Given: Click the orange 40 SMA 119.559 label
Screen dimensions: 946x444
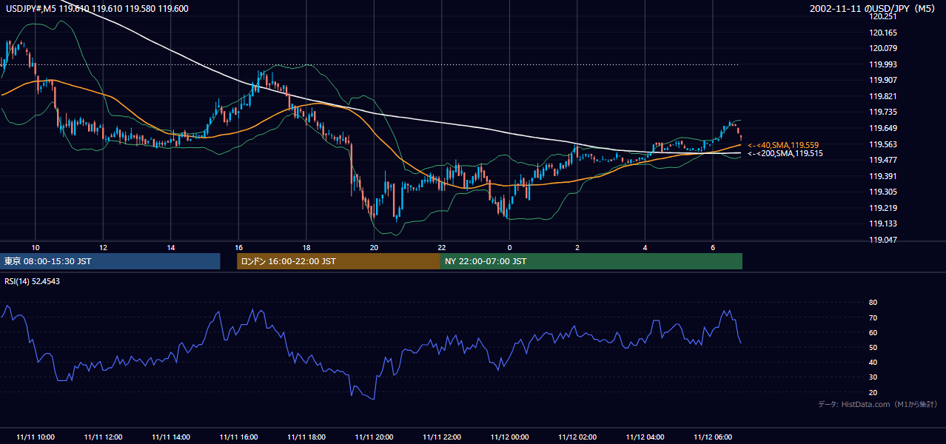Looking at the screenshot, I should (x=783, y=145).
